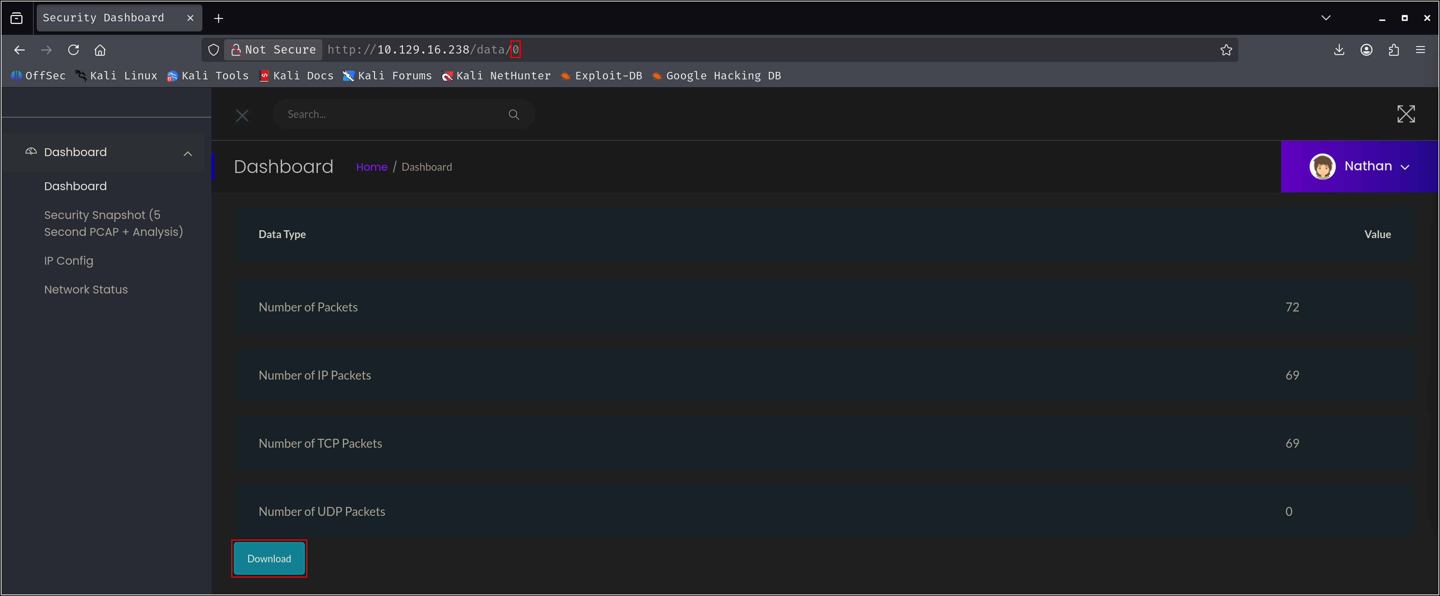
Task: Open the Firefox account icon
Action: [x=1366, y=50]
